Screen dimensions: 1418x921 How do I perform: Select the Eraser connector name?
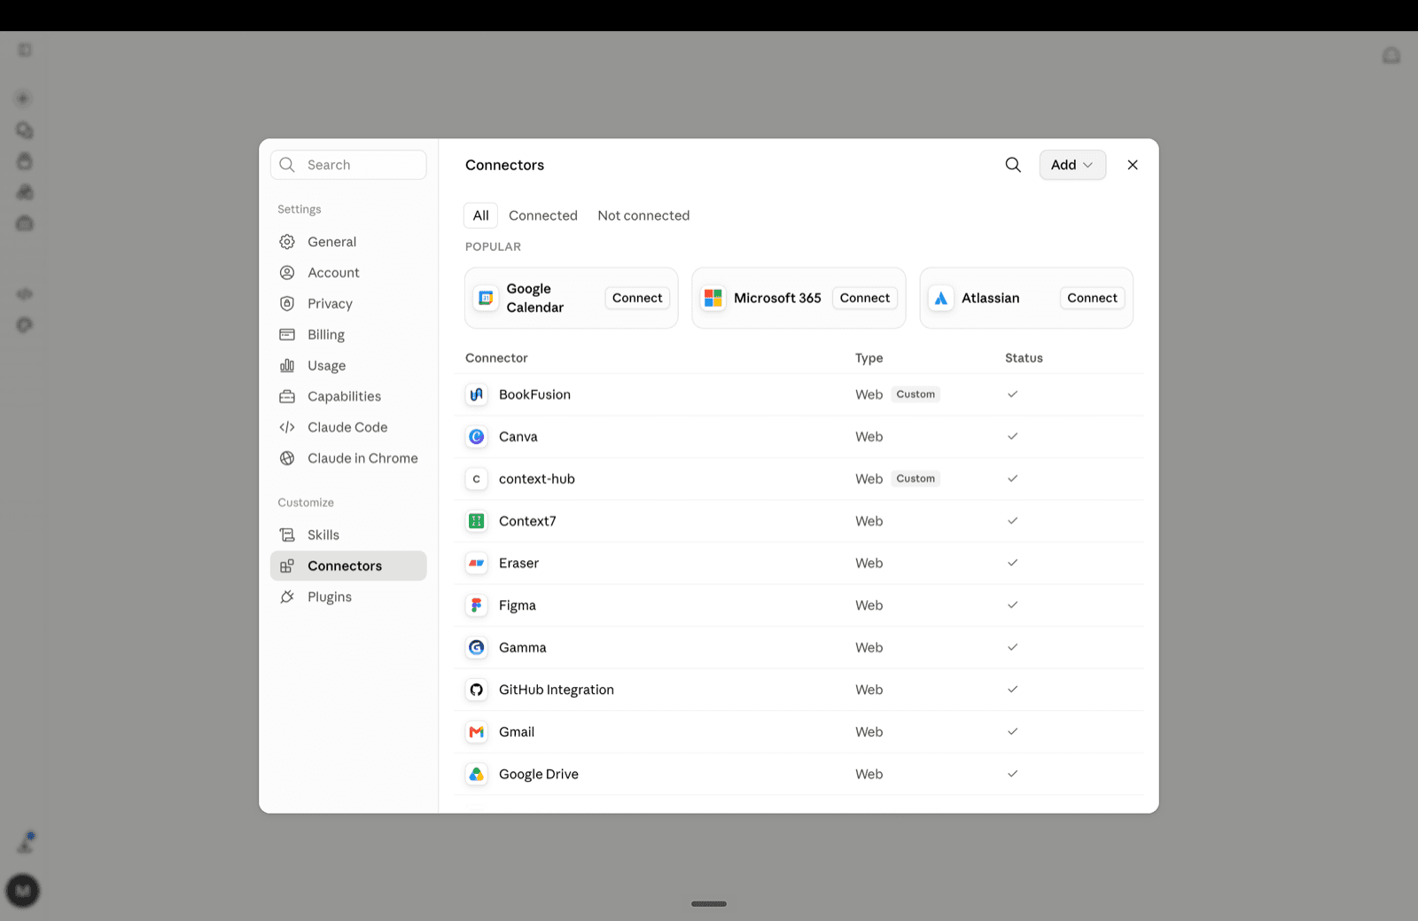(x=518, y=563)
